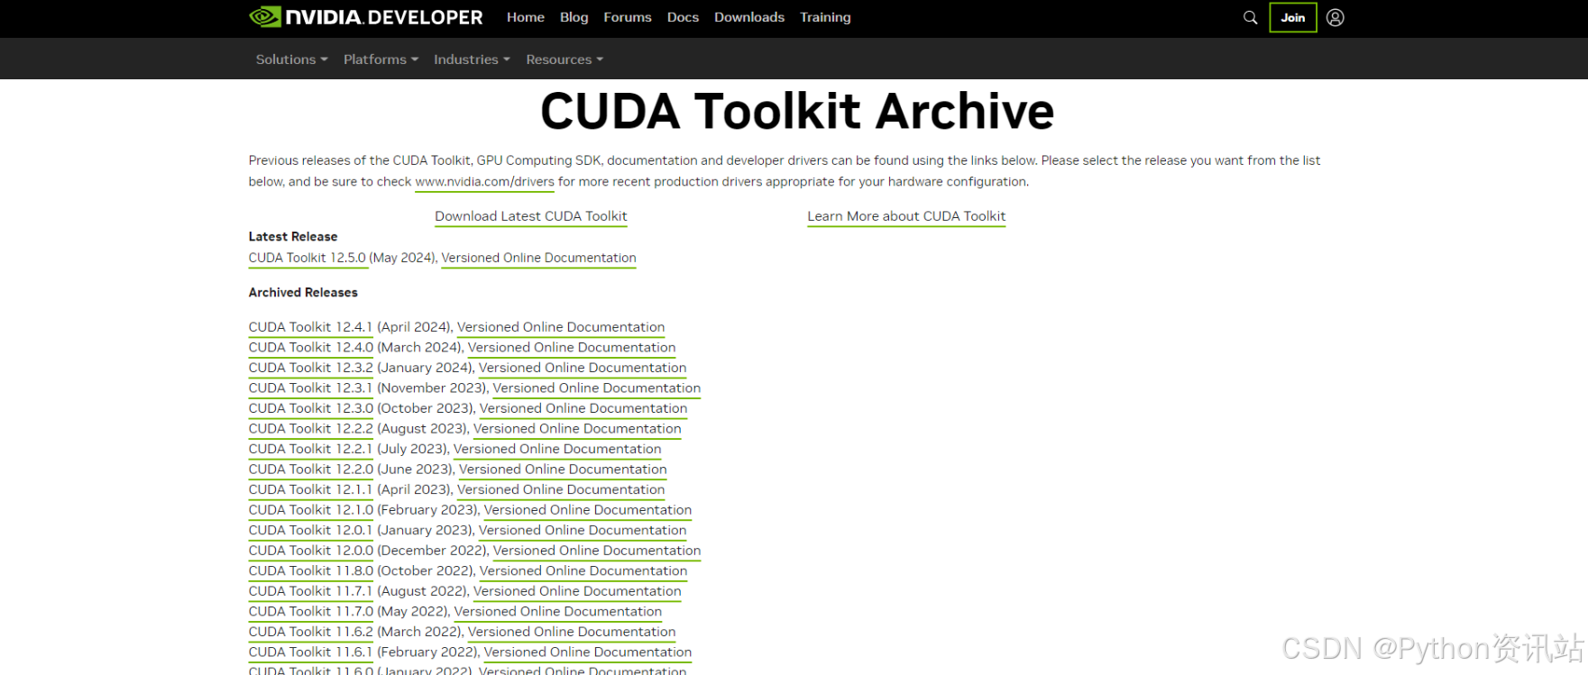Click Download Latest CUDA Toolkit link

pyautogui.click(x=530, y=216)
